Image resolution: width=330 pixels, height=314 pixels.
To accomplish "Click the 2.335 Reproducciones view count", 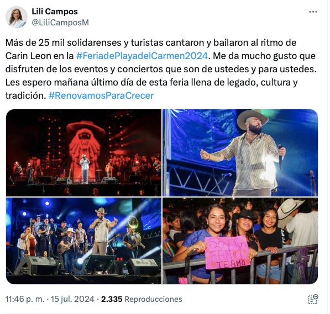I will (x=142, y=299).
